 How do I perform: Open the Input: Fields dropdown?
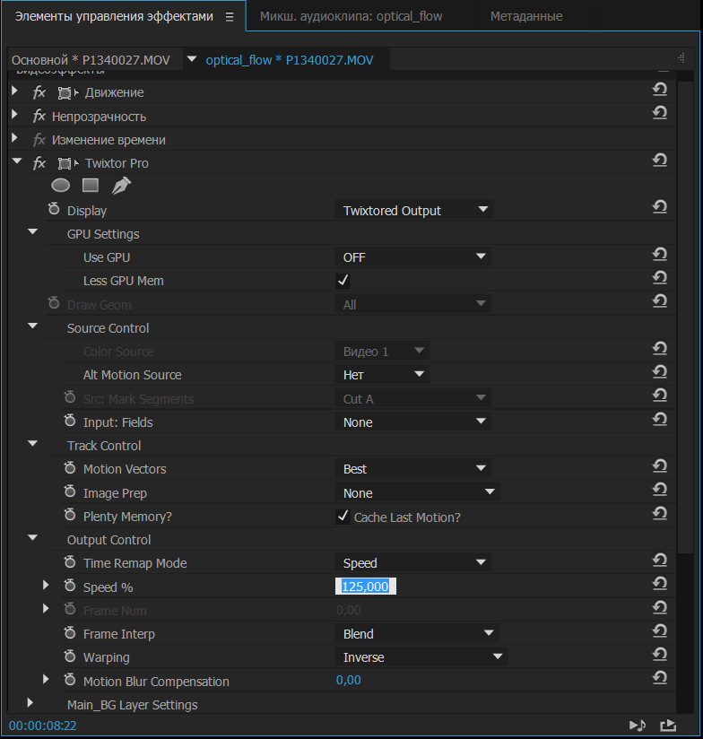[413, 422]
